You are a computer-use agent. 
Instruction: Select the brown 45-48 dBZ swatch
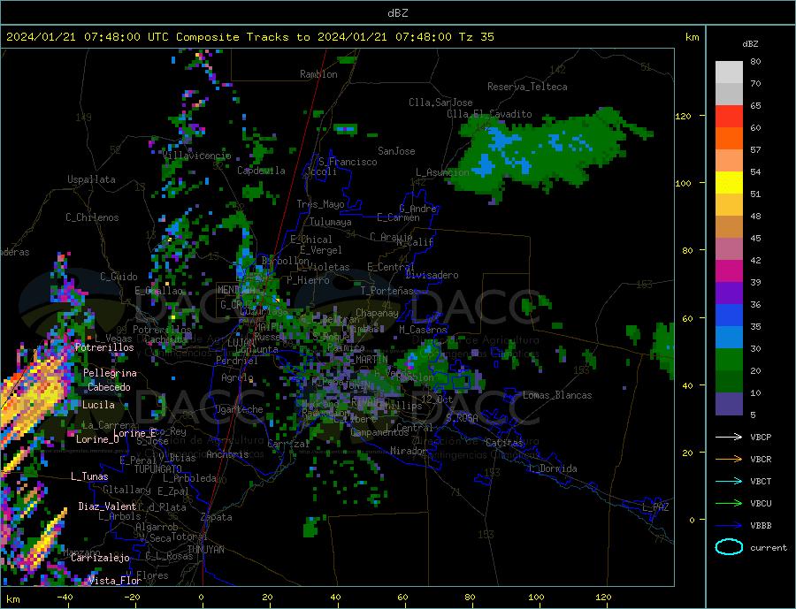(x=729, y=227)
